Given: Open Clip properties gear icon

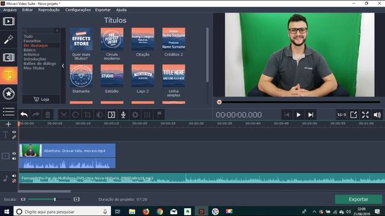Looking at the screenshot, I should point(135,115).
